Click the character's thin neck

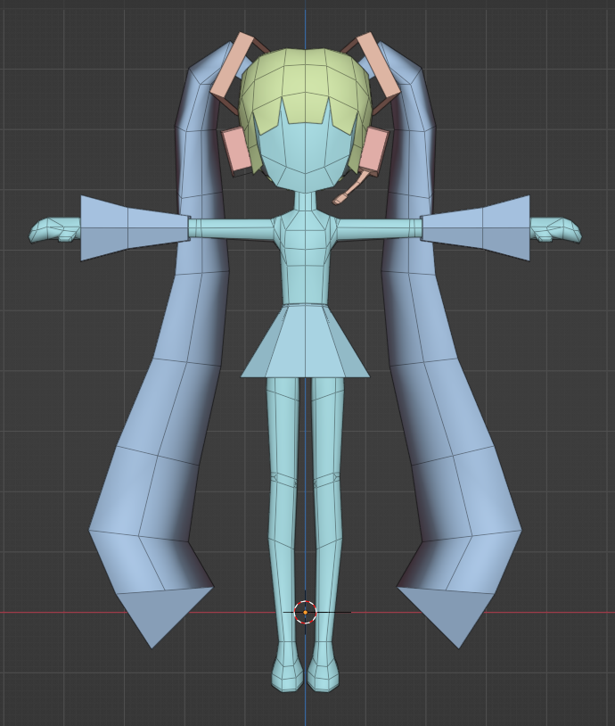coord(305,202)
